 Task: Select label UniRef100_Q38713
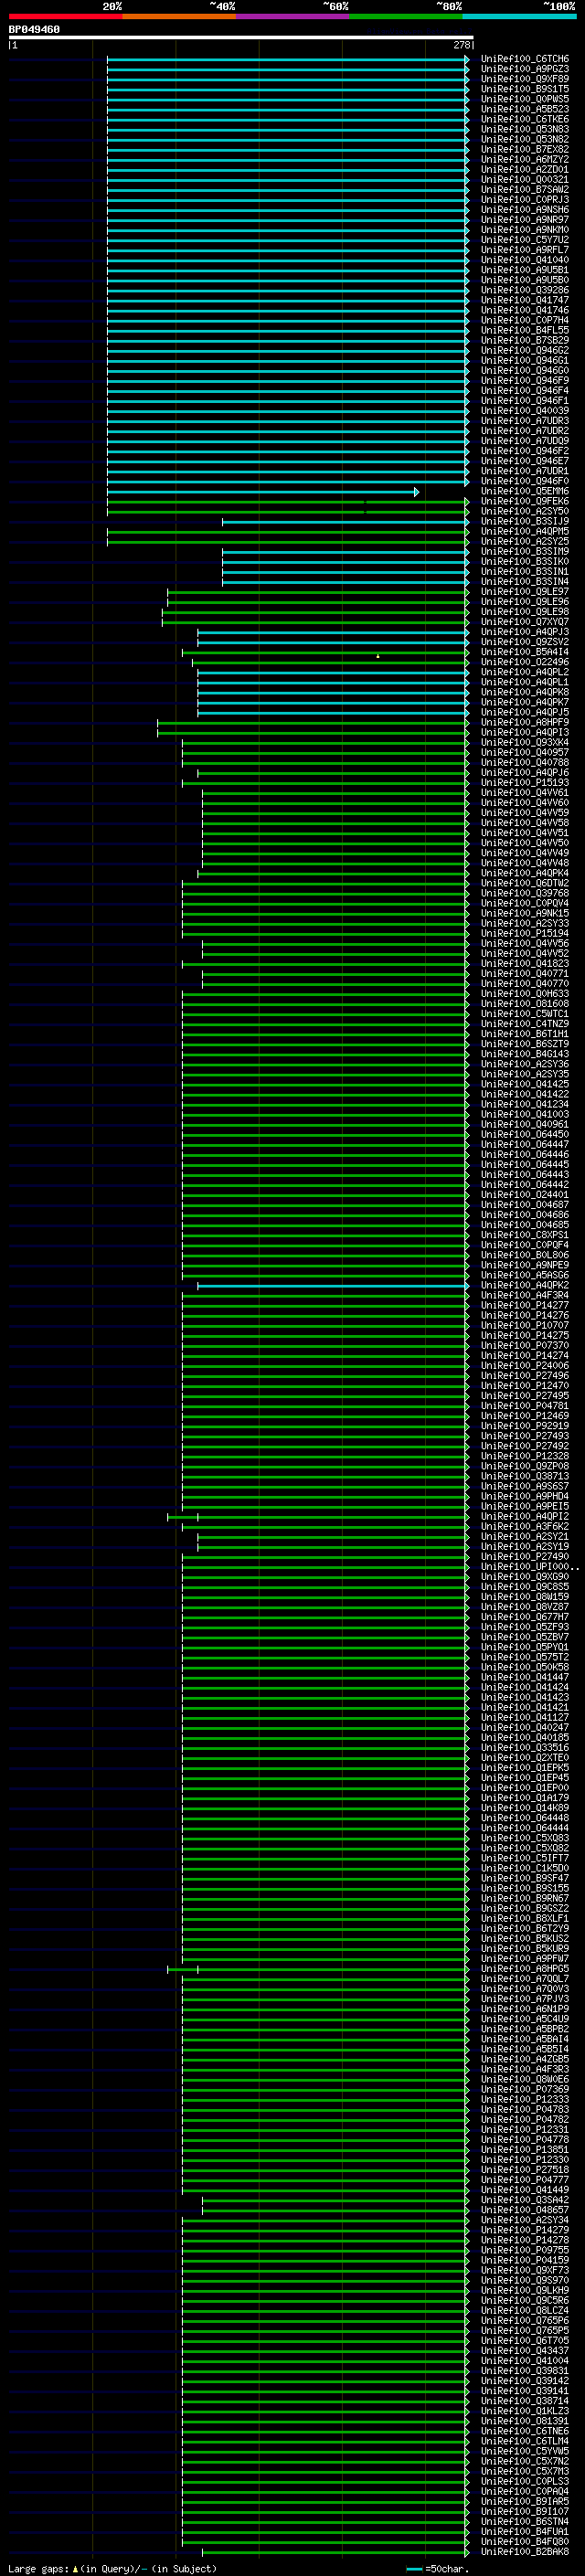(525, 1477)
